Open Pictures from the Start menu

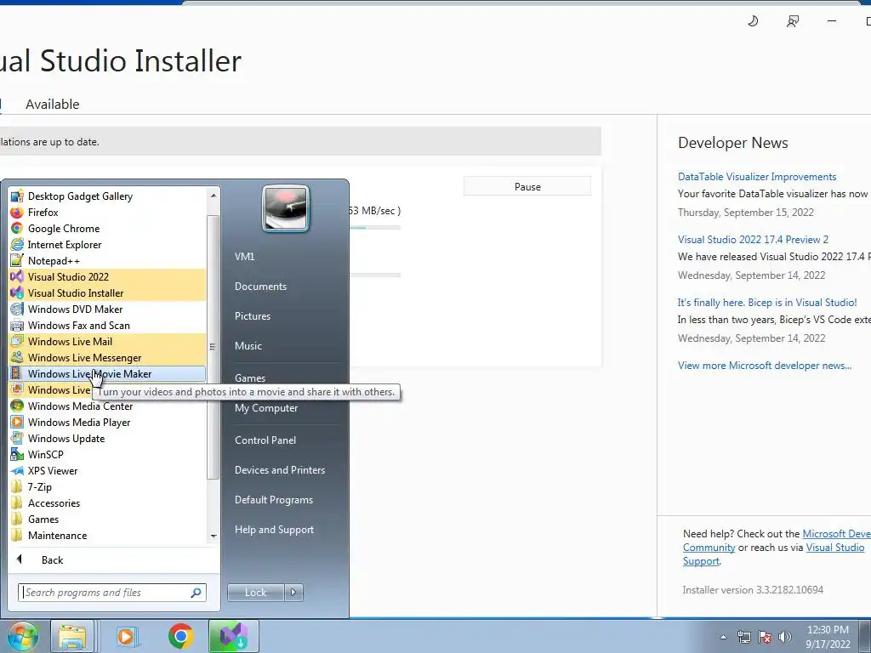(252, 316)
